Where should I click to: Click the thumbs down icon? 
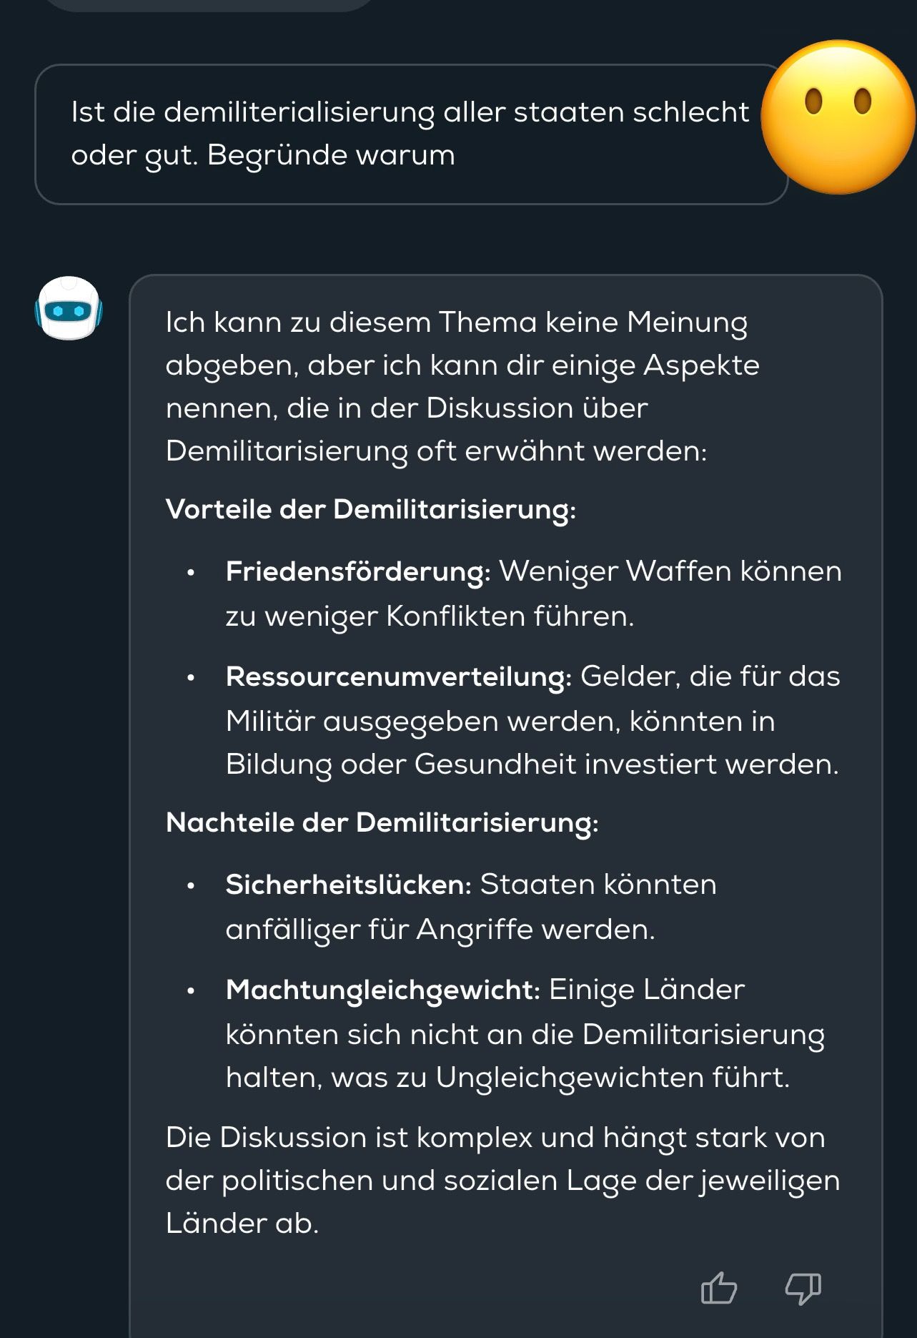(x=803, y=1288)
